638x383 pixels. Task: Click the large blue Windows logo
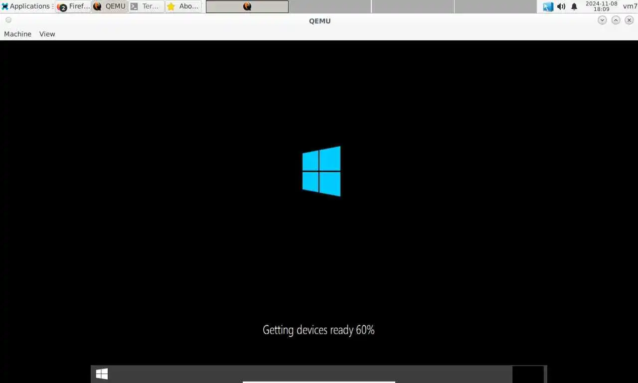point(321,171)
